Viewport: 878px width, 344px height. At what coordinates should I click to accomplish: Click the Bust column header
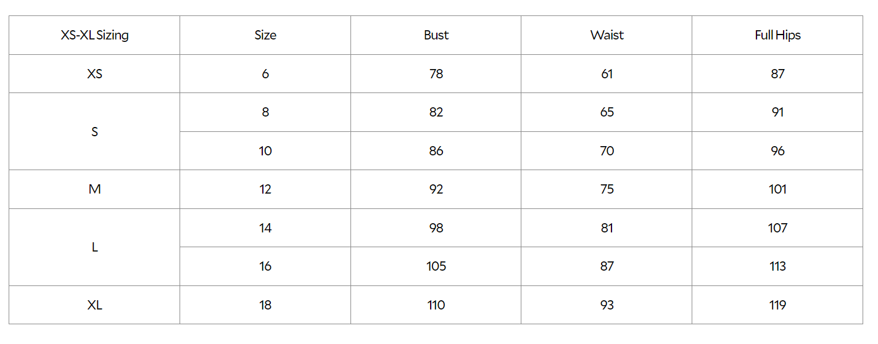(436, 35)
